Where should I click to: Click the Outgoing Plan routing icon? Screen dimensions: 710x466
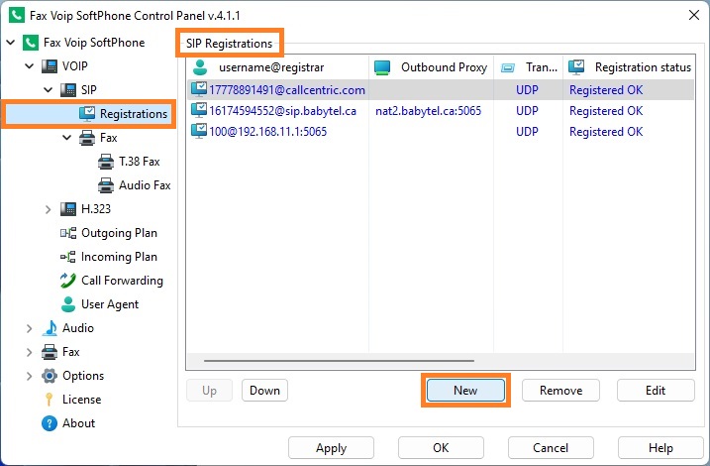click(68, 233)
